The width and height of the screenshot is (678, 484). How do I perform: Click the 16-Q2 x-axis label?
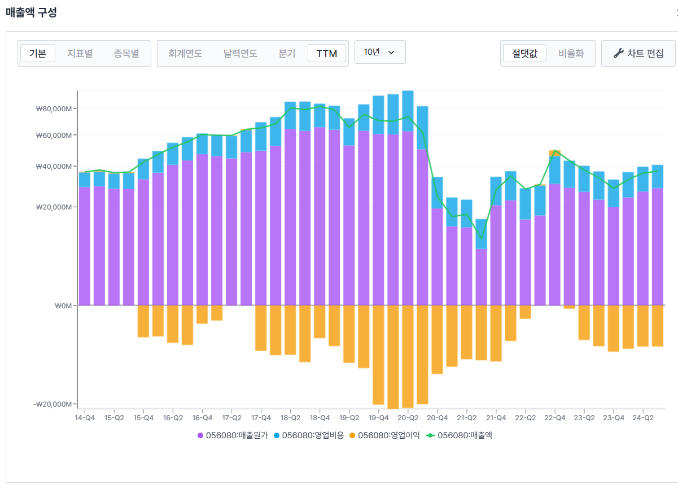coord(173,418)
